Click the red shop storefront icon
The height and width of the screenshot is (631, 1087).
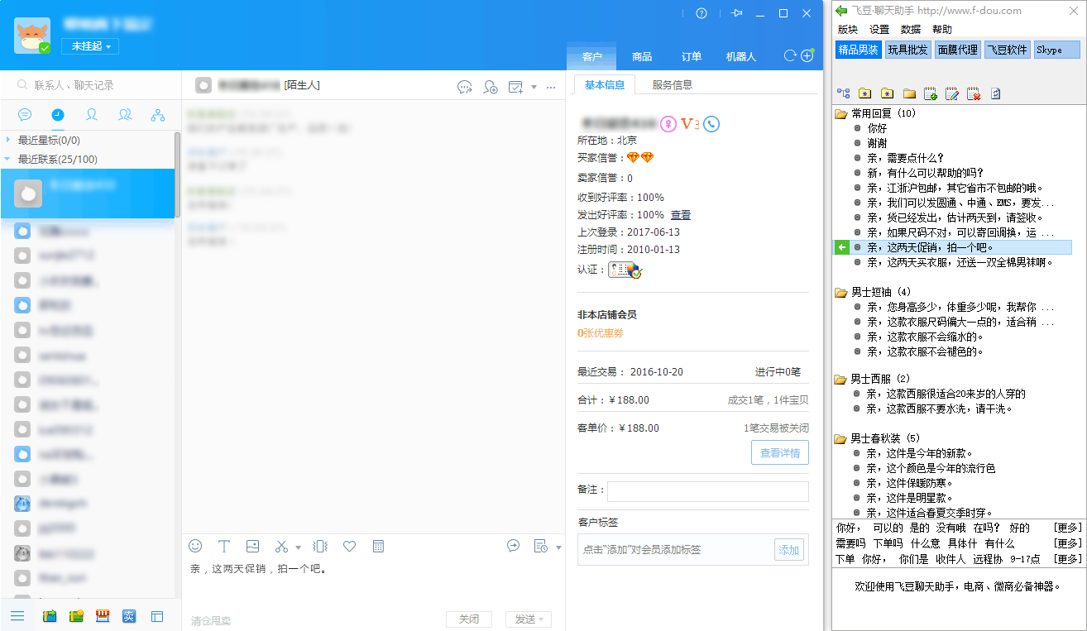click(103, 616)
